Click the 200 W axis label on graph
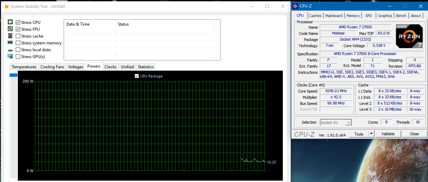Viewport: 428px width, 182px height. click(28, 81)
